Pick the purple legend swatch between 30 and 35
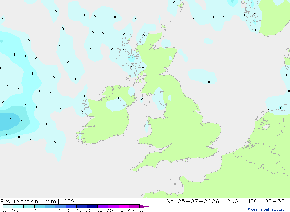This screenshot has width=290, height=212. click(x=103, y=206)
